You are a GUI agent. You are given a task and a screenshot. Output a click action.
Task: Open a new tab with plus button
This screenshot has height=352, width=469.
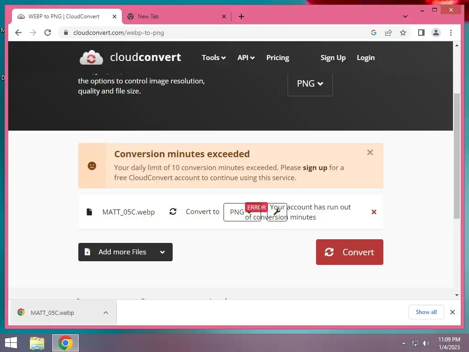click(241, 16)
